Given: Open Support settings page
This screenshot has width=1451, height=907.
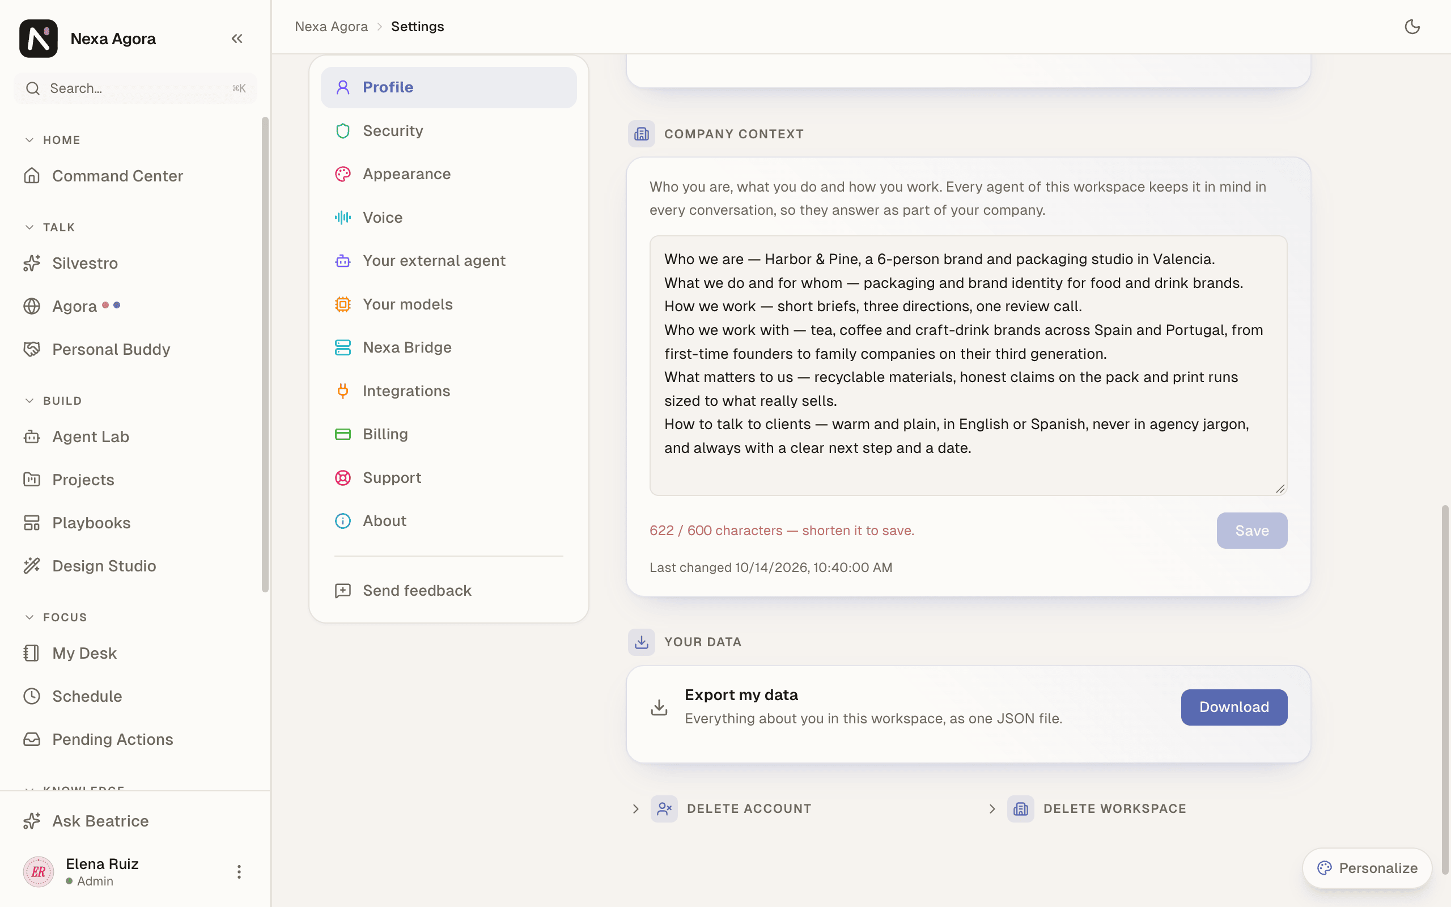Looking at the screenshot, I should tap(448, 478).
